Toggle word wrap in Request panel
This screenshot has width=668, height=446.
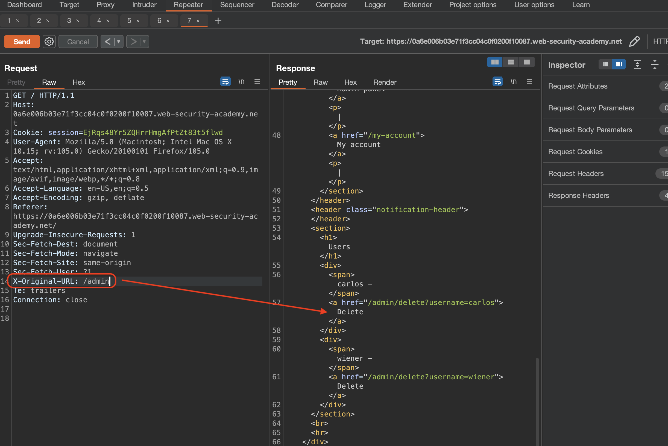225,82
